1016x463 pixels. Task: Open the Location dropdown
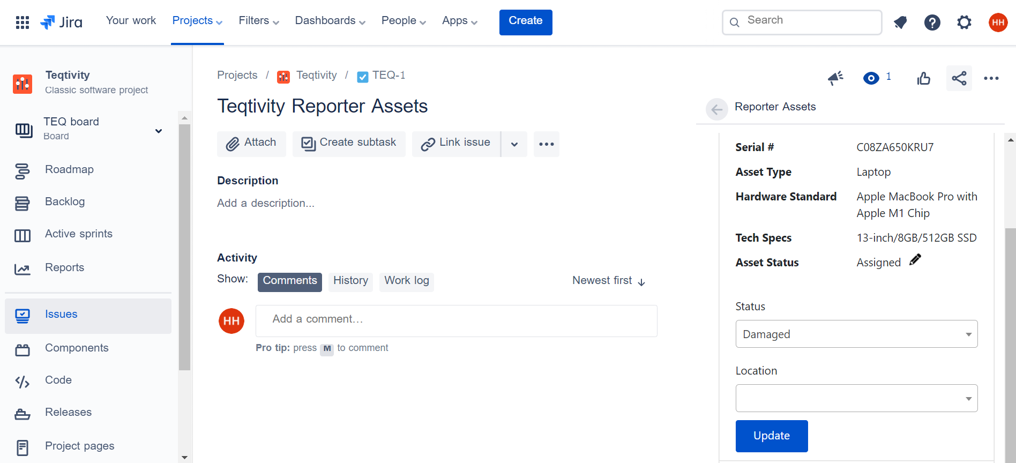tap(856, 398)
